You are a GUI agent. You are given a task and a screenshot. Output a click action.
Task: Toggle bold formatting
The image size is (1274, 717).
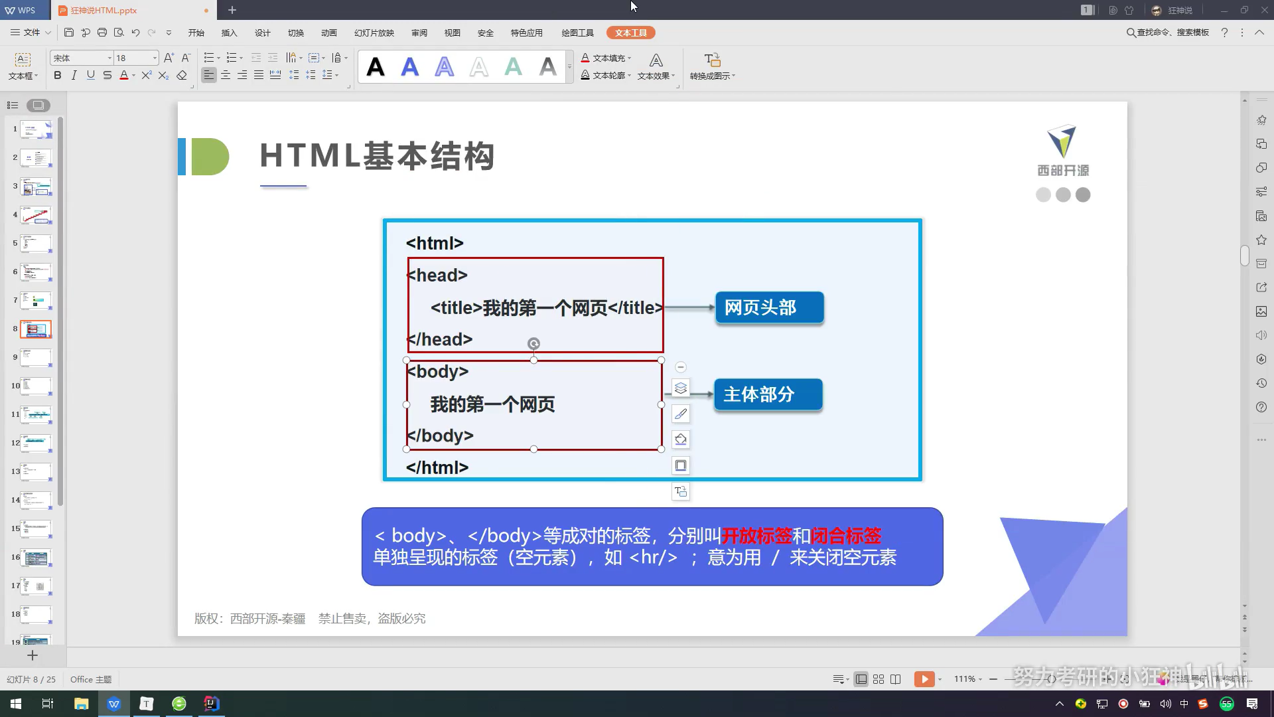click(58, 75)
